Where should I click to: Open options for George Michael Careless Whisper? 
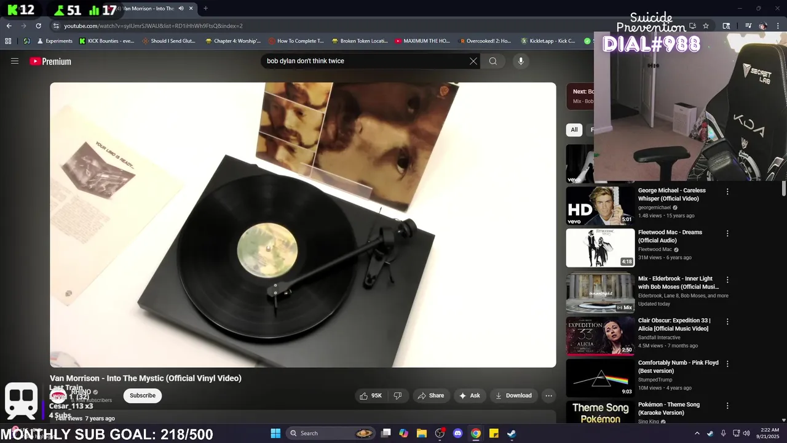(727, 192)
